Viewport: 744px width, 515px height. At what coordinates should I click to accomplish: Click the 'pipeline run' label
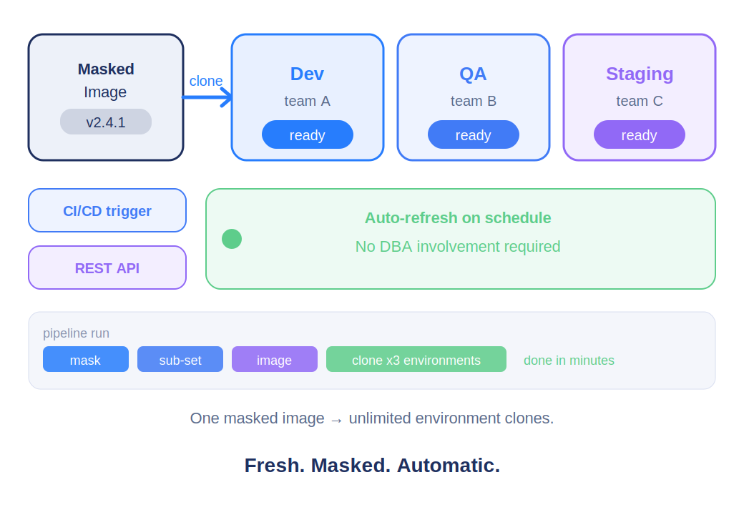tap(76, 333)
